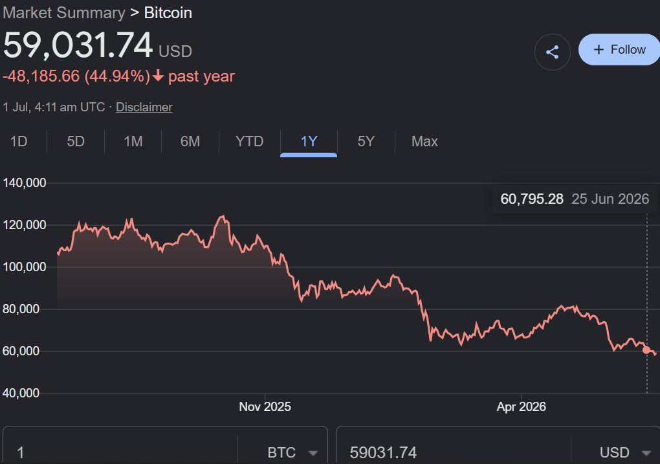
Task: Select the 1Y range tab
Action: point(309,142)
